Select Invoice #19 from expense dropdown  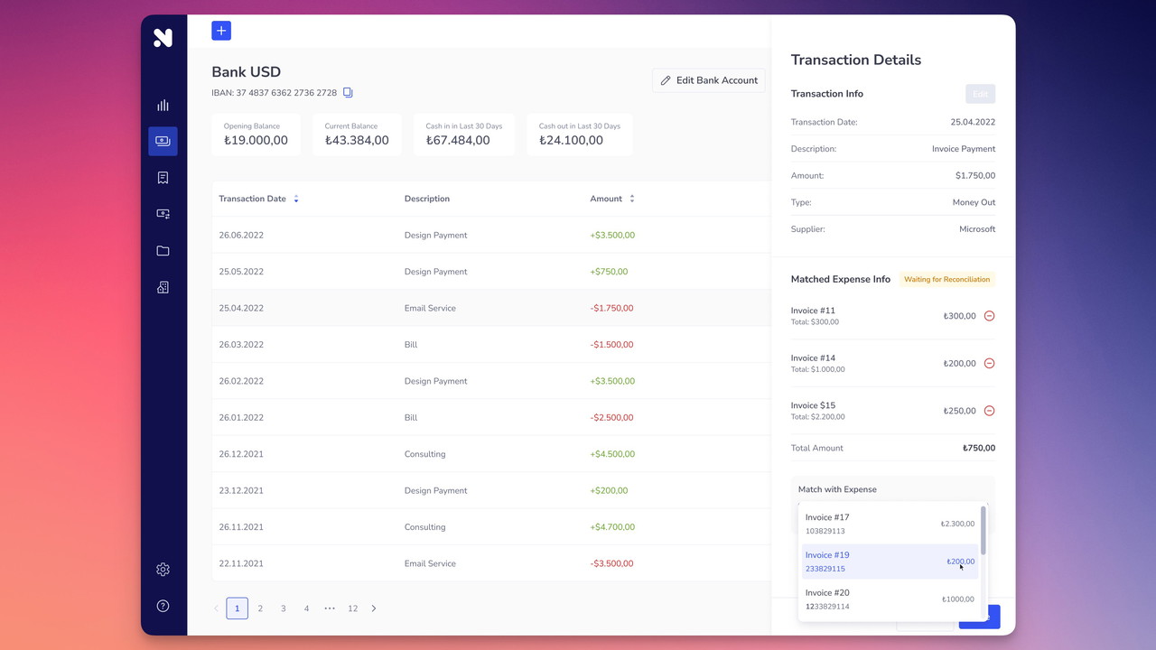[889, 562]
